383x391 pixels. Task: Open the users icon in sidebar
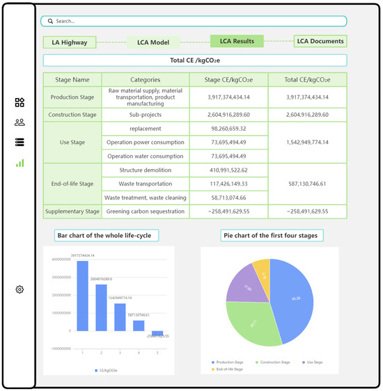(x=19, y=122)
